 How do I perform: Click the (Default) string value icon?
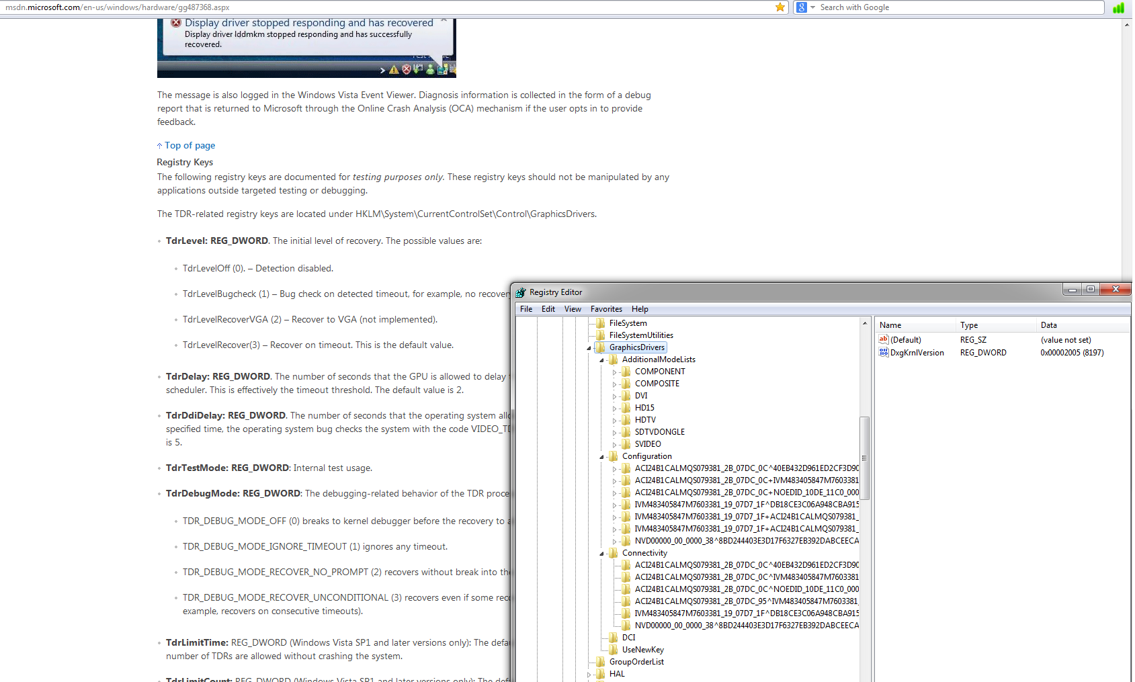[884, 340]
